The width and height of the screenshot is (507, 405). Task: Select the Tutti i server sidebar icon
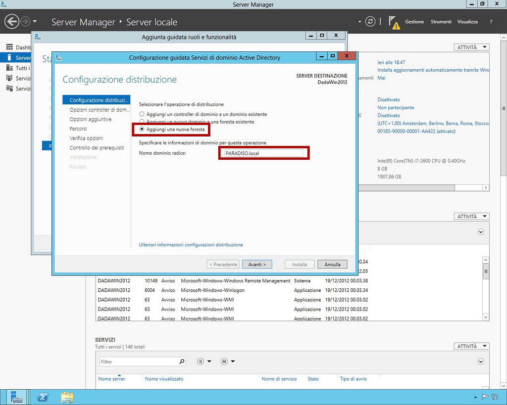[10, 68]
